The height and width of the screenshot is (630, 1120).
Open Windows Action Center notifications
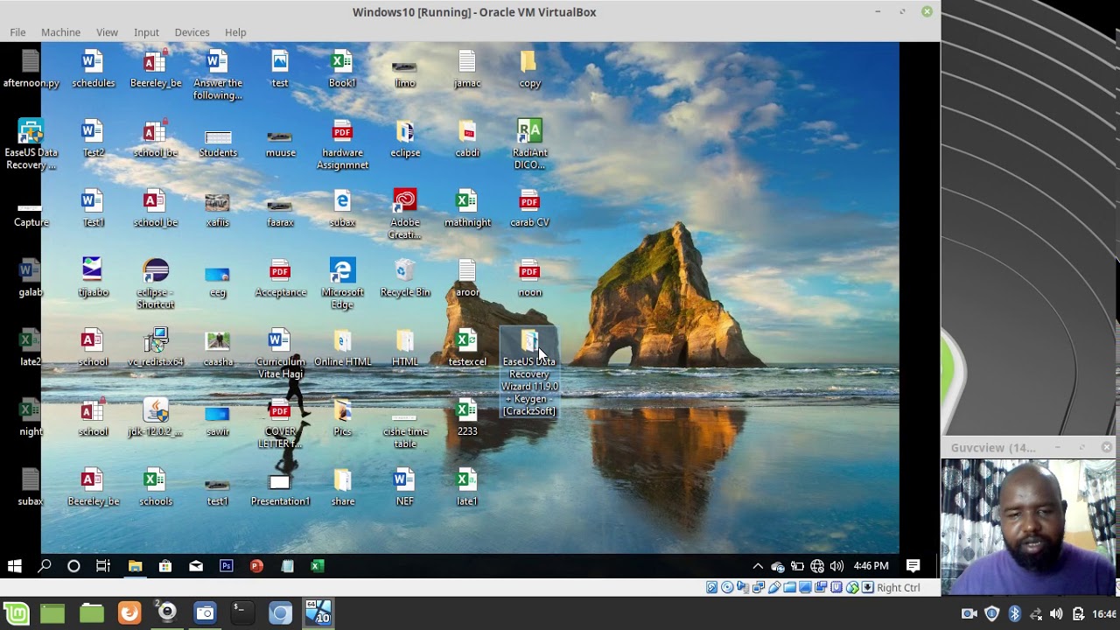click(913, 566)
